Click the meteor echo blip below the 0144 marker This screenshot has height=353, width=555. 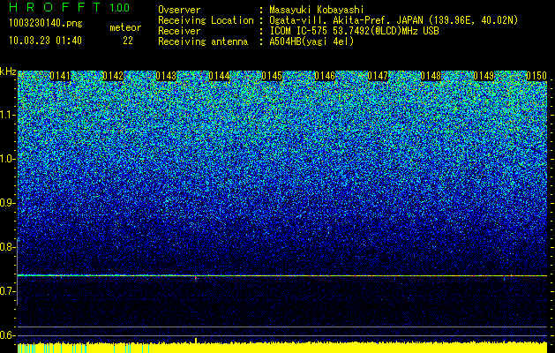pos(196,278)
